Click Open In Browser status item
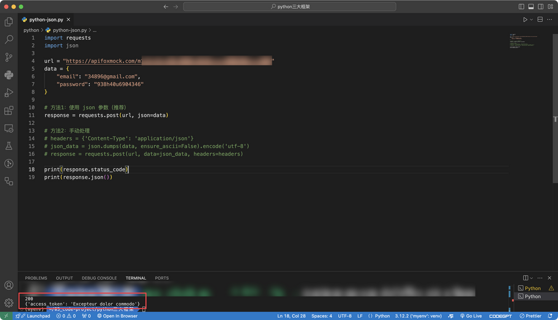This screenshot has height=320, width=558. 117,316
